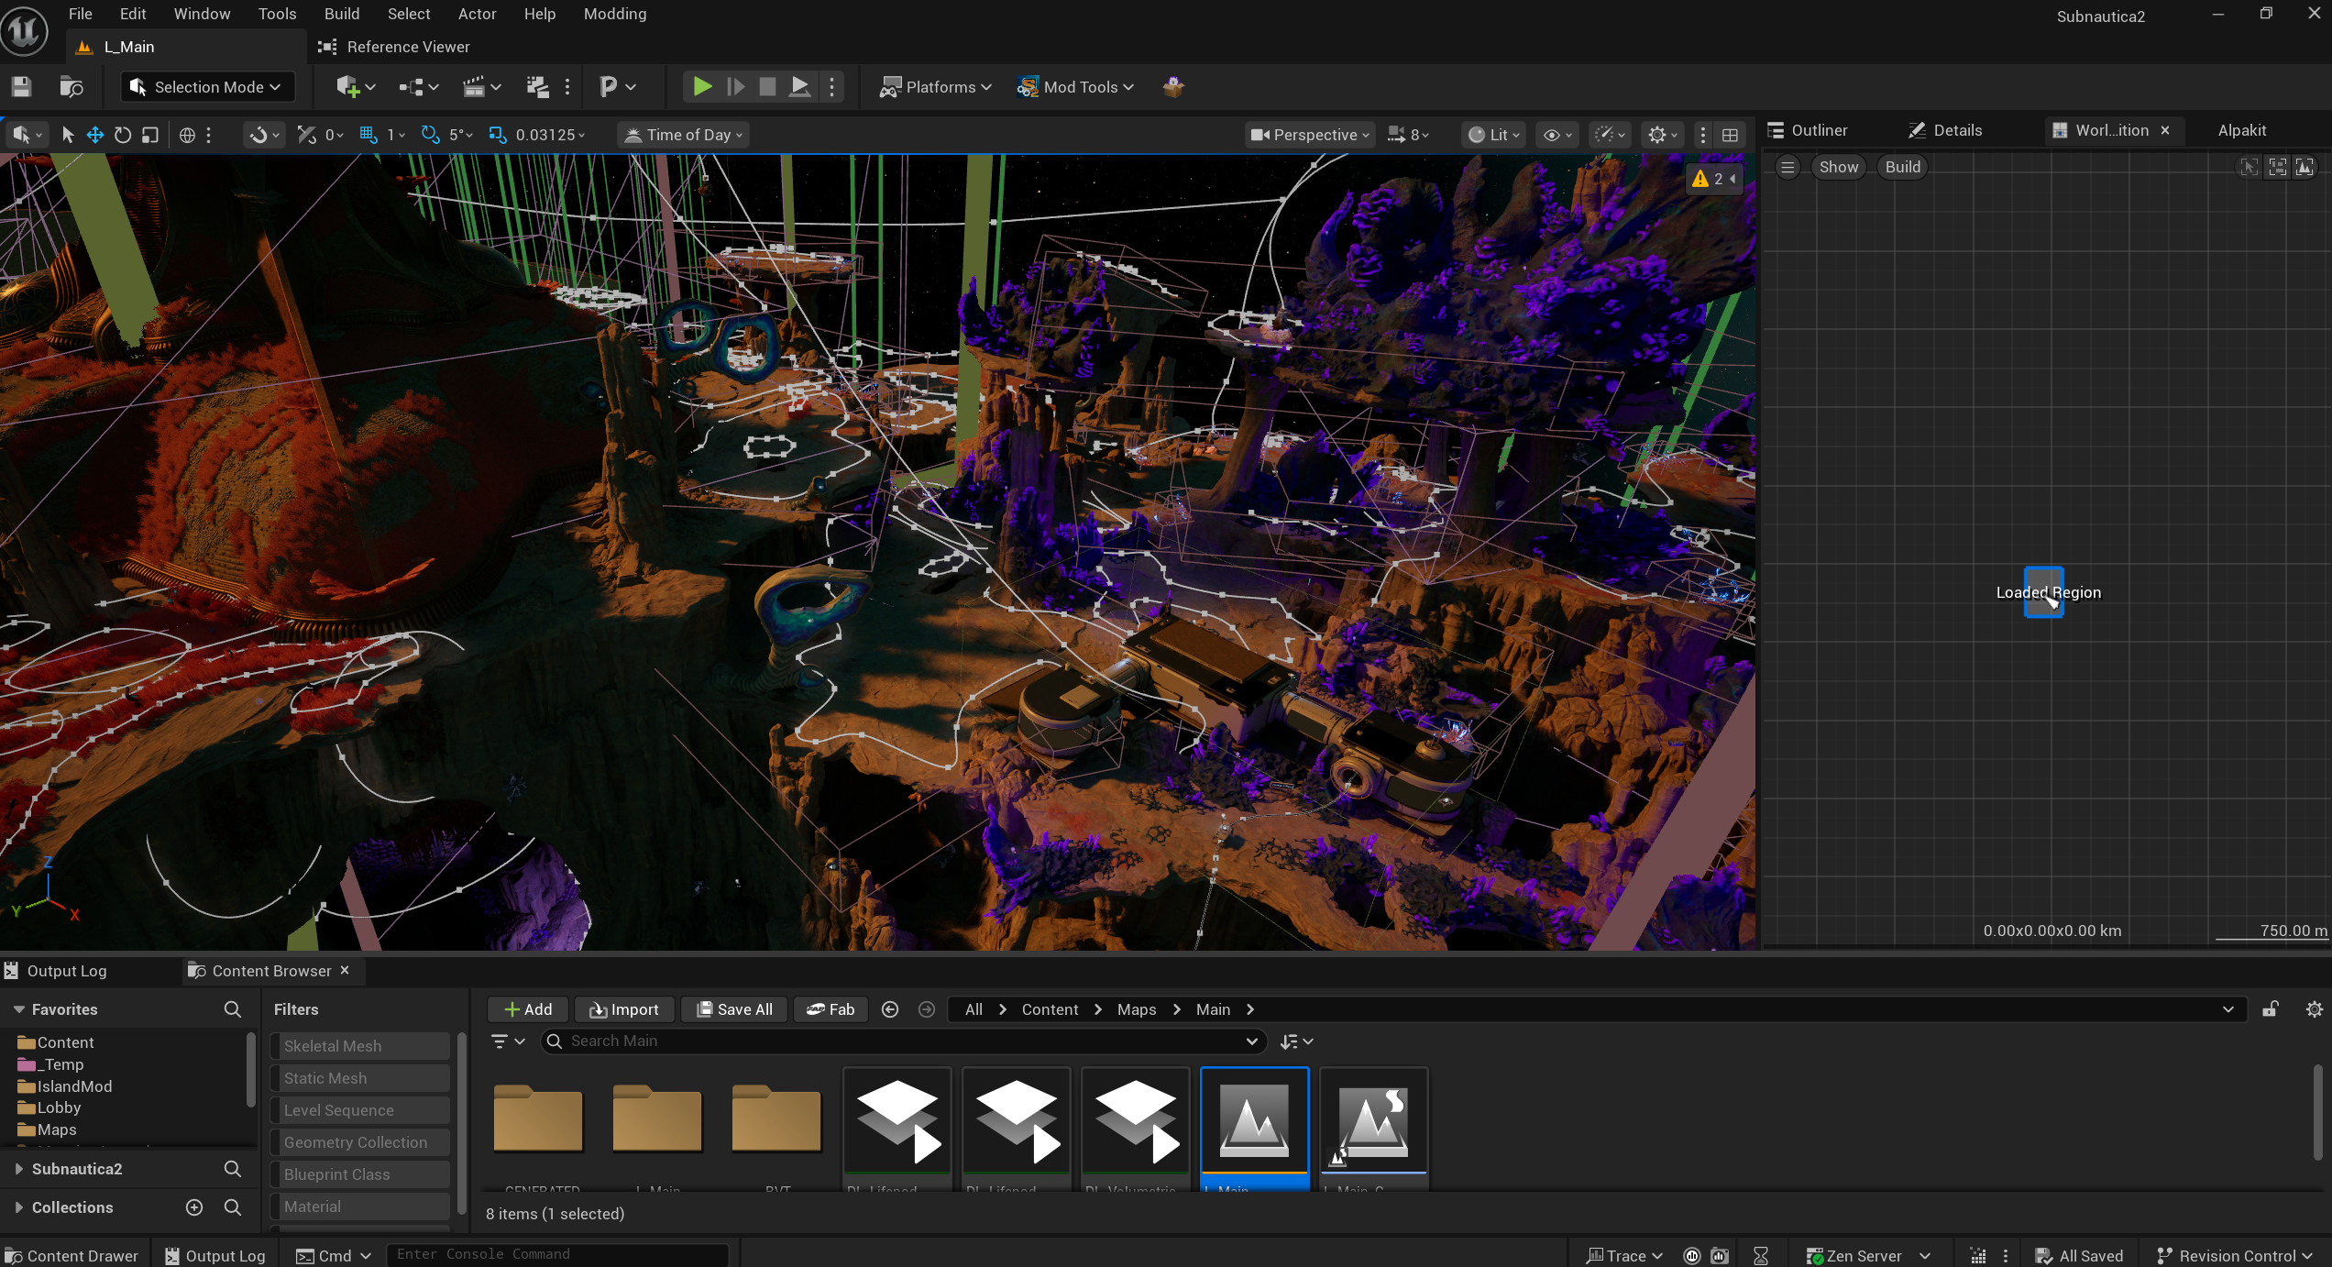
Task: Open the Trace dropdown in status bar
Action: tap(1624, 1256)
